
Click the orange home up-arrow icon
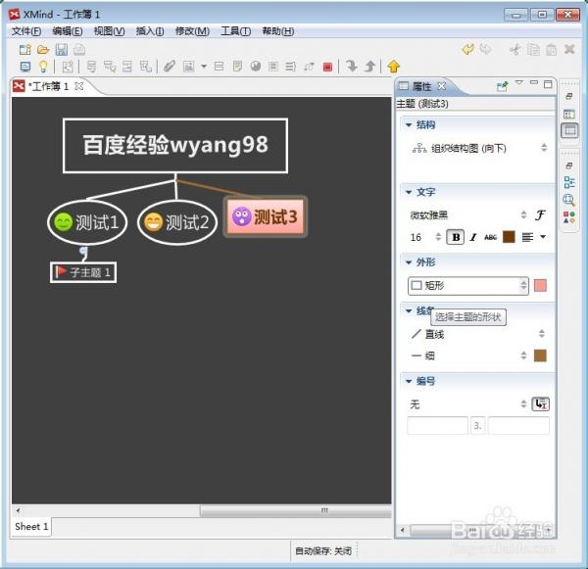(393, 67)
